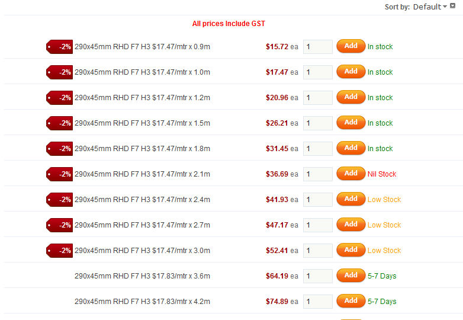Focus the quantity field for 1.2m length
463x320 pixels.
tap(318, 98)
